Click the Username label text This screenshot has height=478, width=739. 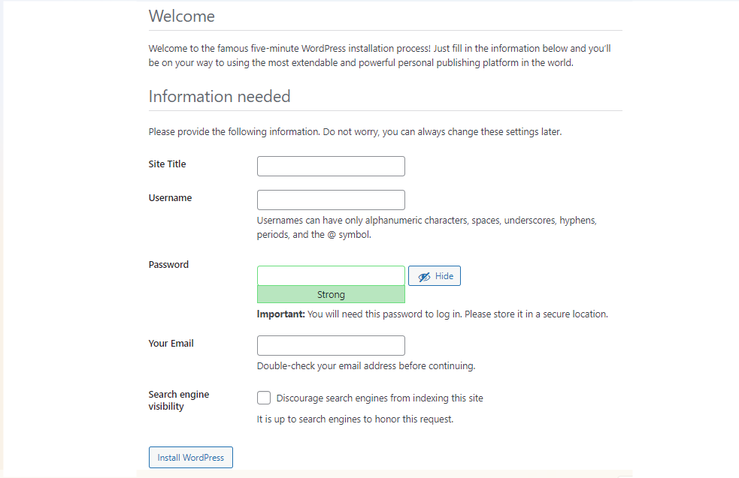point(170,197)
